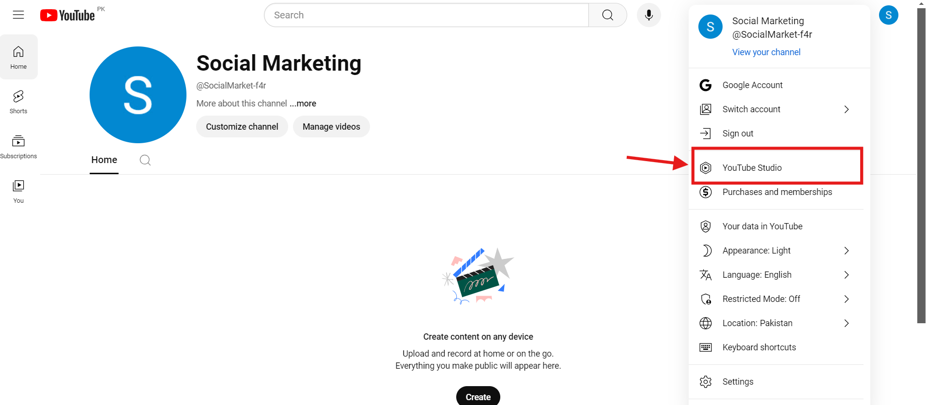Click the Restricted Mode lock icon
The width and height of the screenshot is (926, 405).
click(x=706, y=299)
